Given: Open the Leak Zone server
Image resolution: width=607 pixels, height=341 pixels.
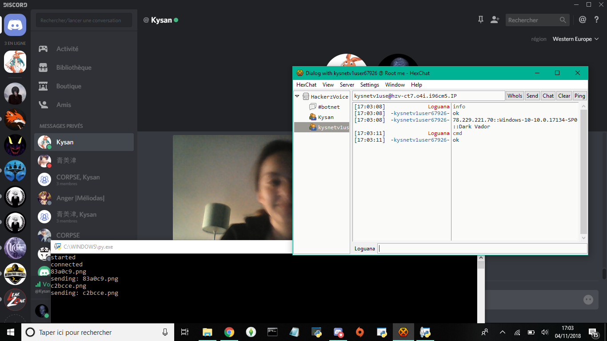Looking at the screenshot, I should click(x=15, y=300).
